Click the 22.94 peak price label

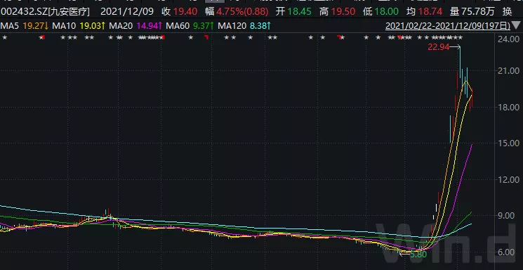(x=439, y=47)
